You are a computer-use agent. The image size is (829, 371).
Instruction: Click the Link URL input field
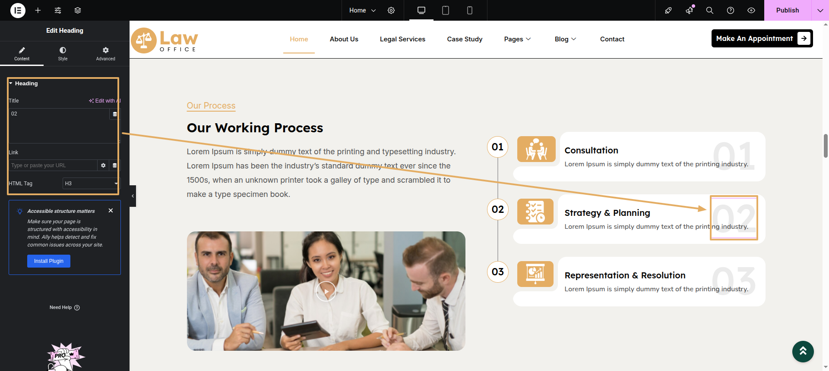[x=53, y=165]
